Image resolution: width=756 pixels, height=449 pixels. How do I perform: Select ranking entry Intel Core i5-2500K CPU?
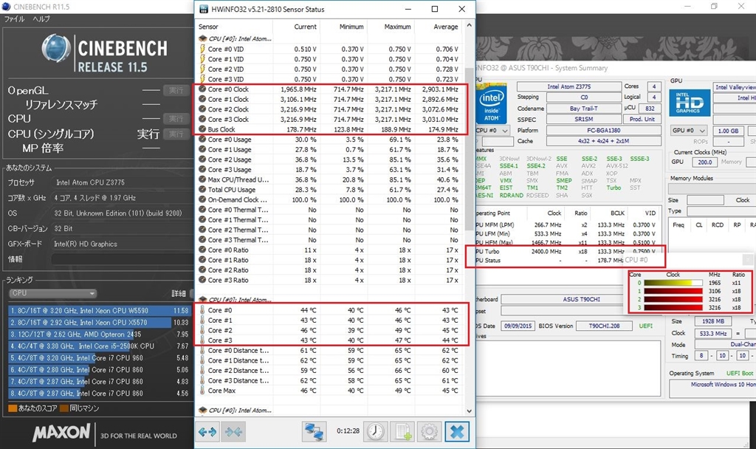pyautogui.click(x=100, y=346)
